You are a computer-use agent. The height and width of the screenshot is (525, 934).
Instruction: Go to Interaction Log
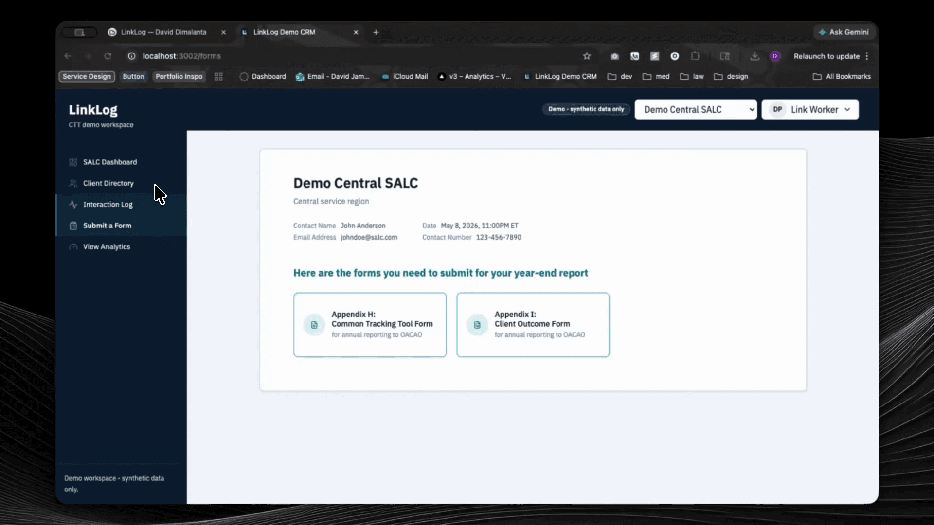coord(121,205)
